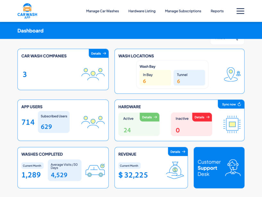Click the users group icon in App Users
The height and width of the screenshot is (197, 262).
(x=93, y=122)
